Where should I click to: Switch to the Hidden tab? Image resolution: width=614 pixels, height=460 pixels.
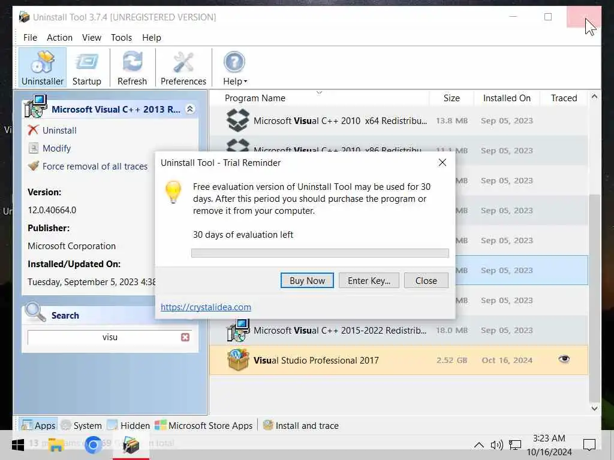pos(128,425)
